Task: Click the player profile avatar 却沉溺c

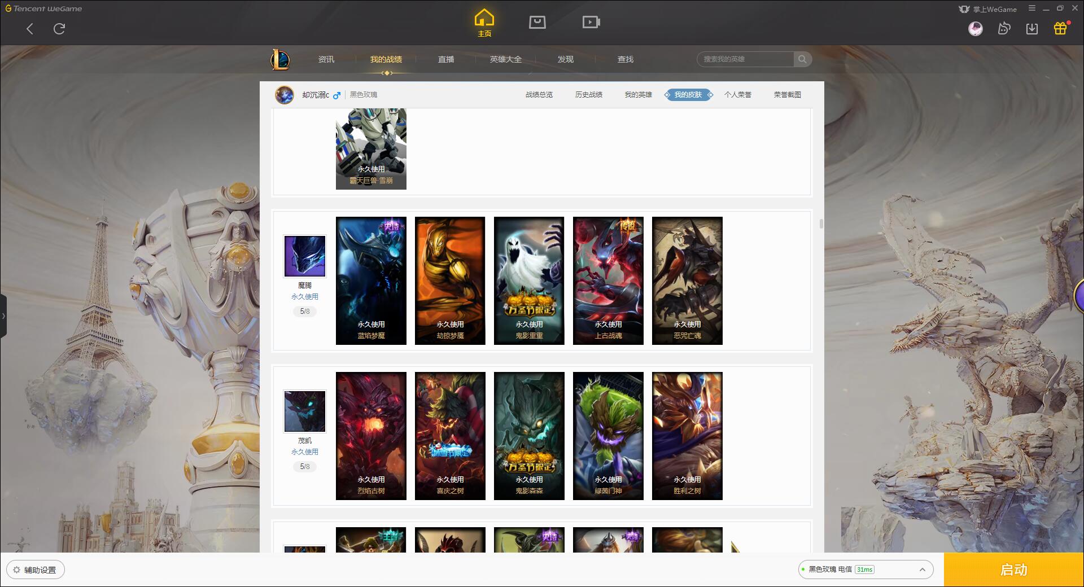Action: click(285, 95)
